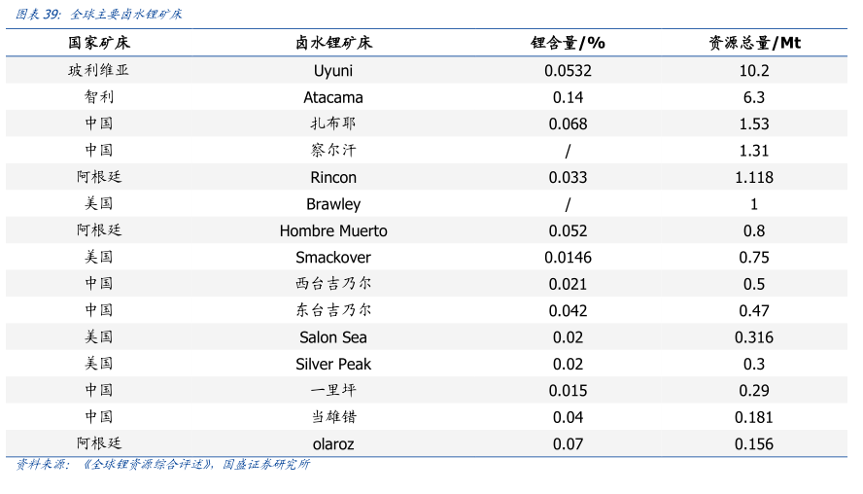Screen dimensions: 863x494
Task: Select the Salon Sea cell
Action: (x=333, y=337)
